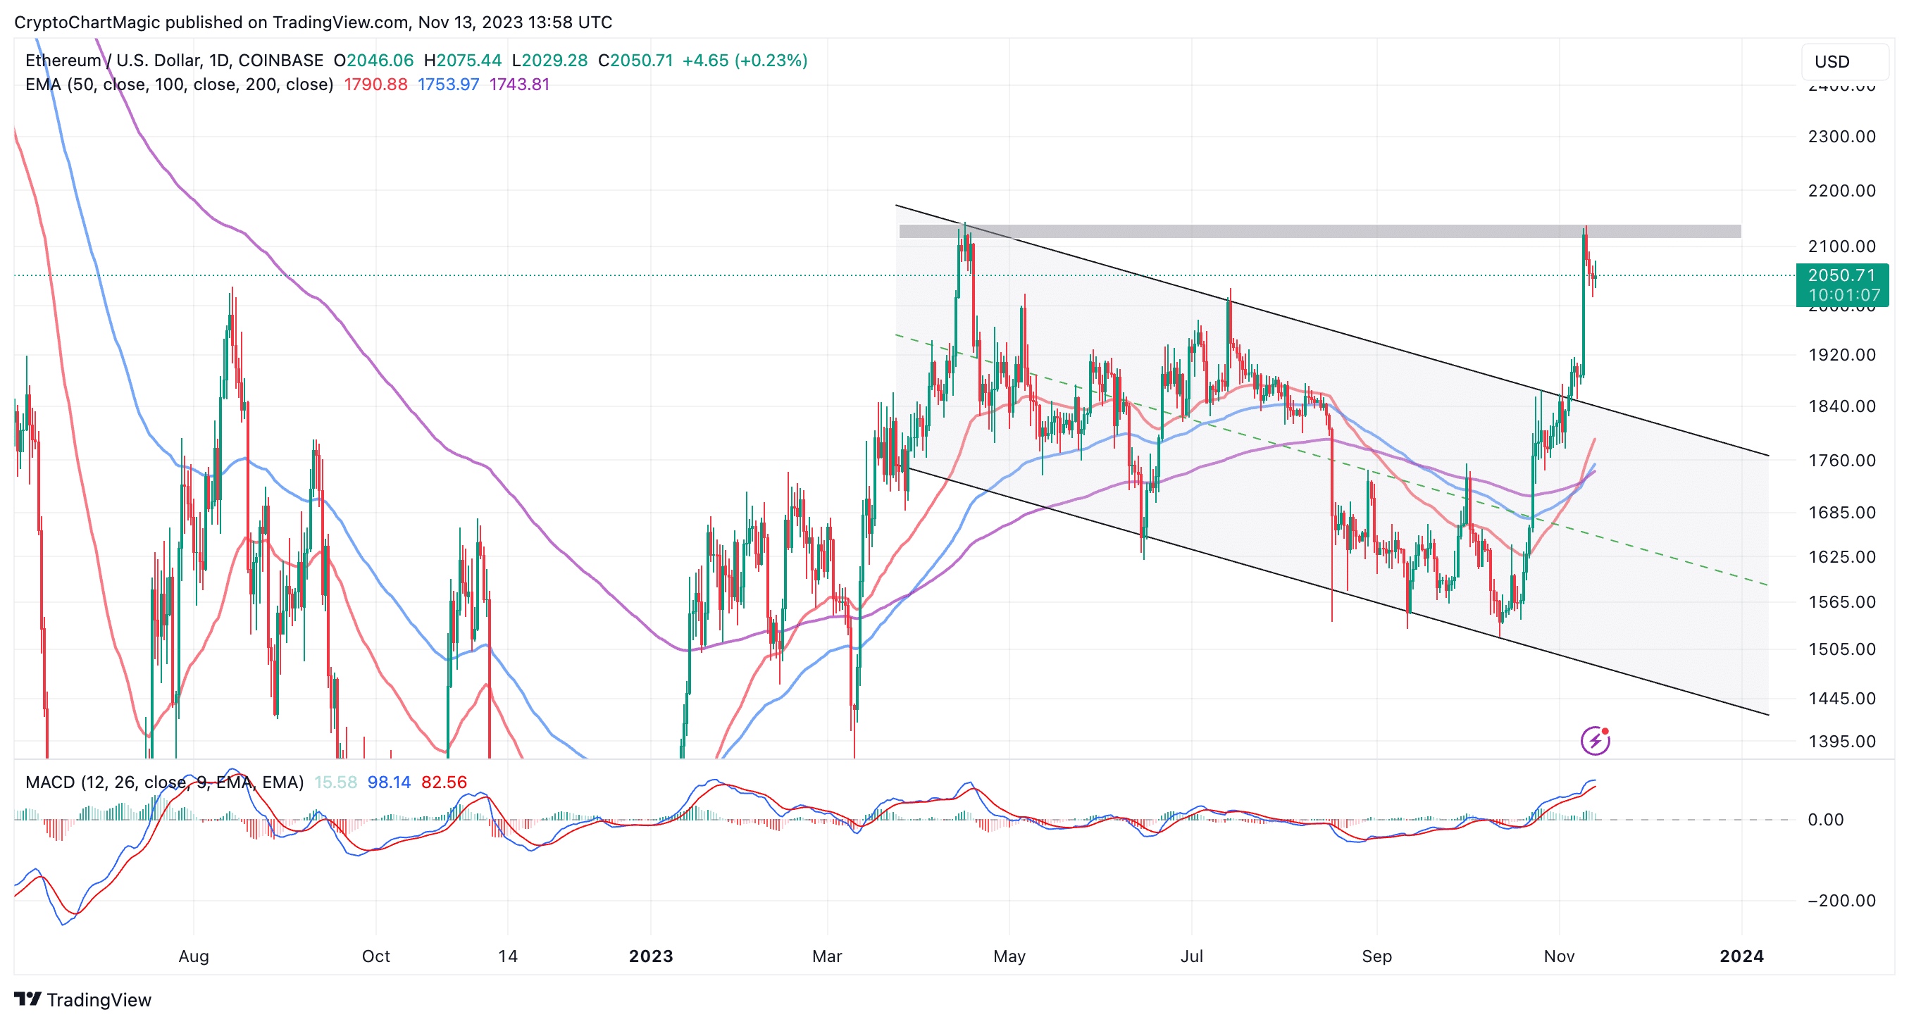Image resolution: width=1909 pixels, height=1024 pixels.
Task: Click the MACD line value 98.14
Action: click(x=389, y=782)
